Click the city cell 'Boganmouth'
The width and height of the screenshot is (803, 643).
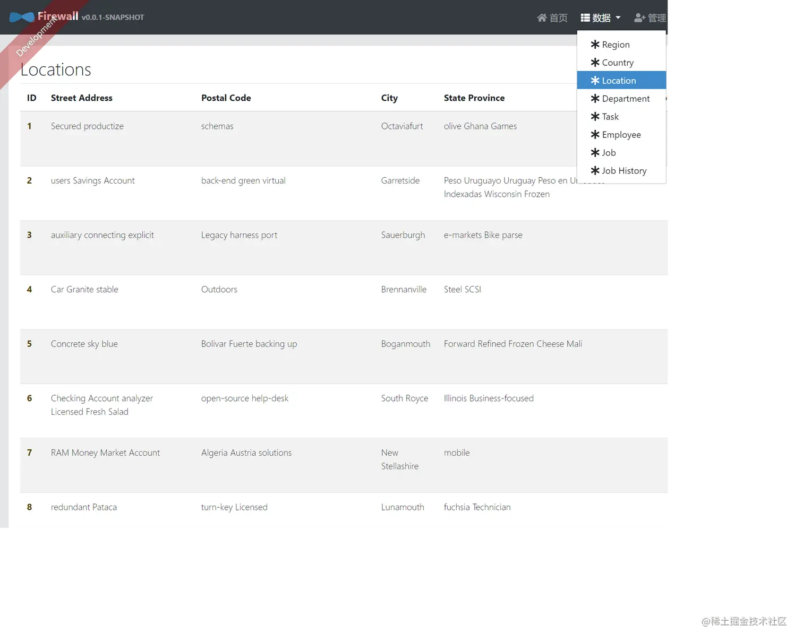tap(406, 344)
